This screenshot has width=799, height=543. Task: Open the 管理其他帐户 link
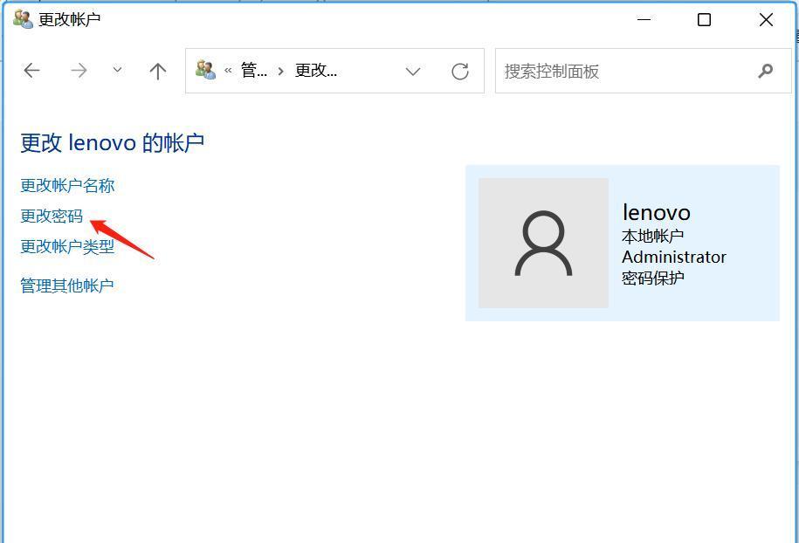click(x=66, y=285)
